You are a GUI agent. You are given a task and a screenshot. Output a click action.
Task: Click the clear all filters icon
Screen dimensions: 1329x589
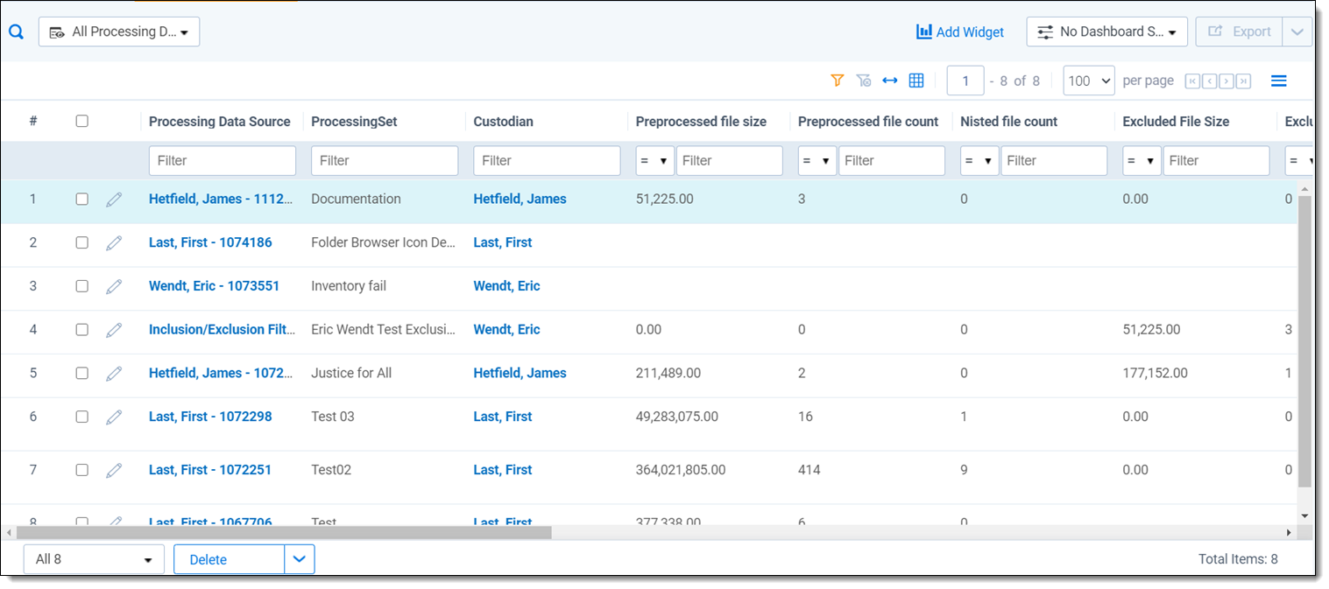(x=864, y=81)
